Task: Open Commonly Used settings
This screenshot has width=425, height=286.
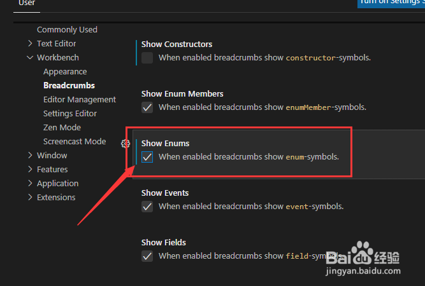Action: tap(67, 30)
